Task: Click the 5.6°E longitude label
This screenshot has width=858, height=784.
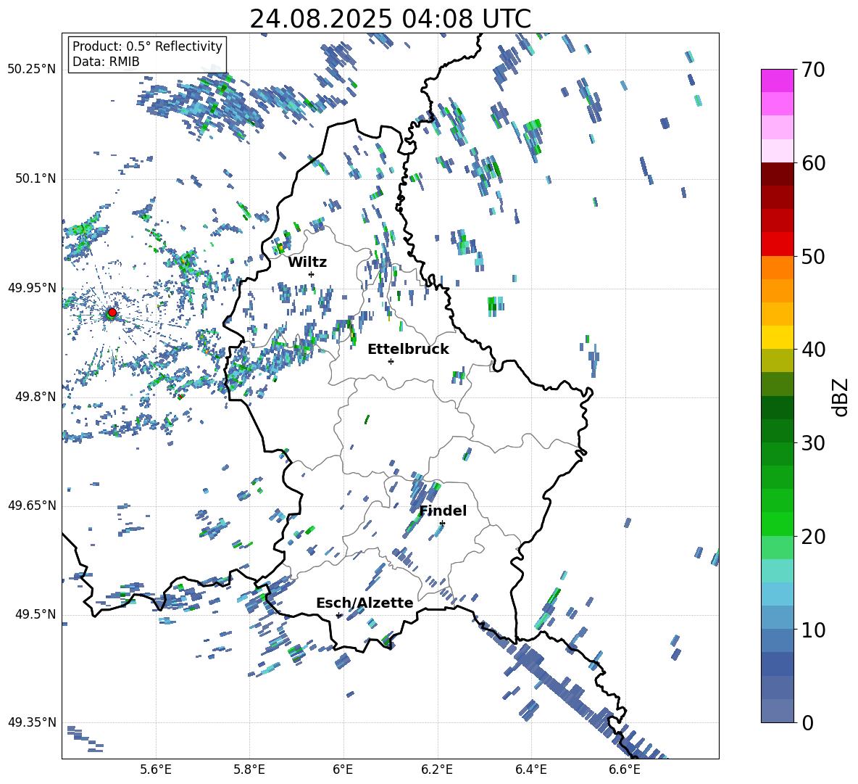Action: pos(156,769)
